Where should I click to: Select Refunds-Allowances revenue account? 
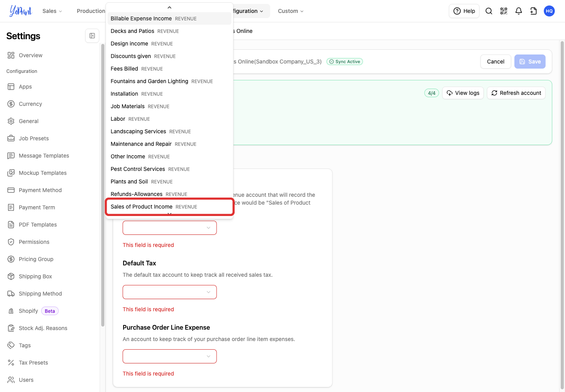pos(169,194)
